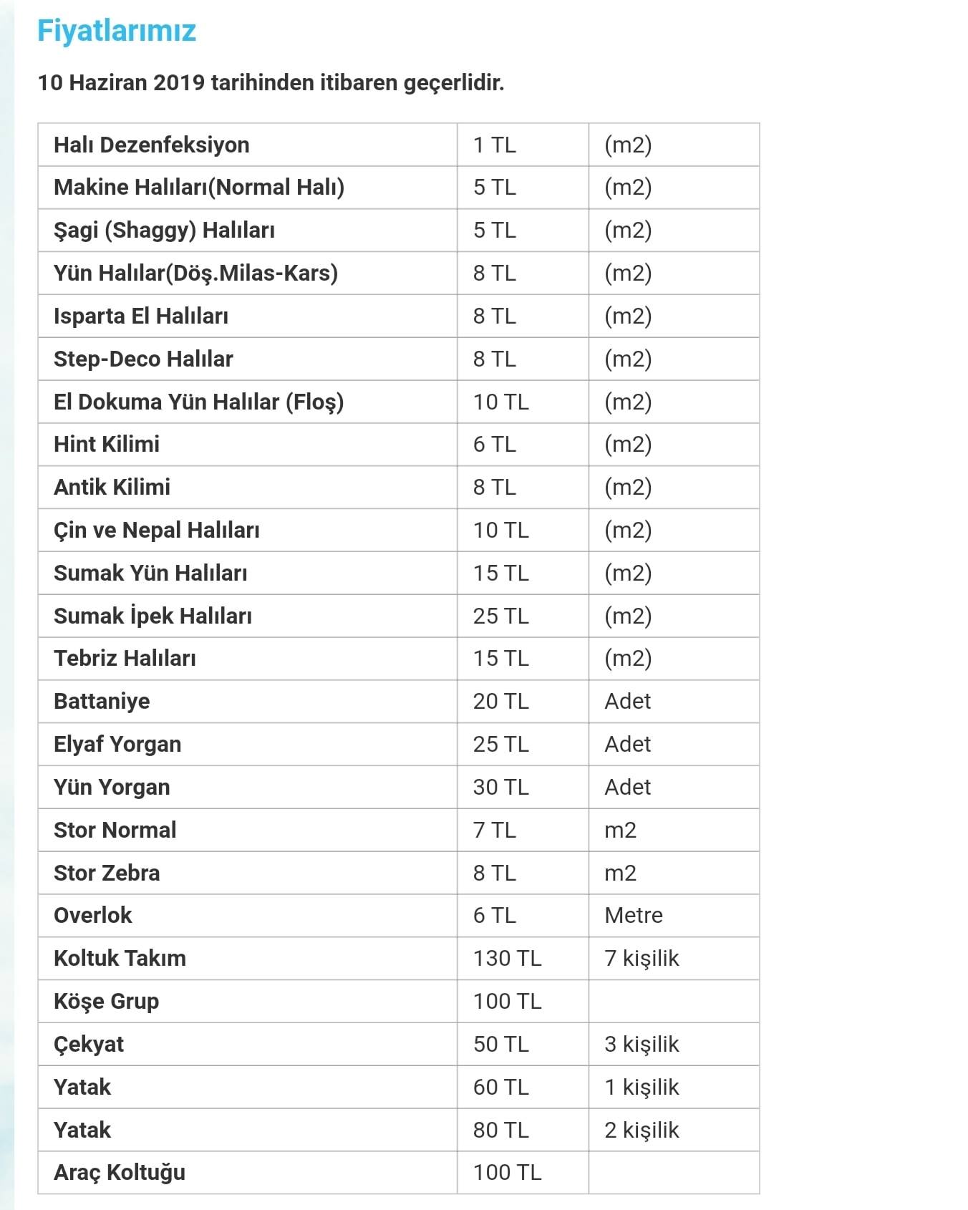Click the 25 TL Sumak İpek price

pos(500,616)
